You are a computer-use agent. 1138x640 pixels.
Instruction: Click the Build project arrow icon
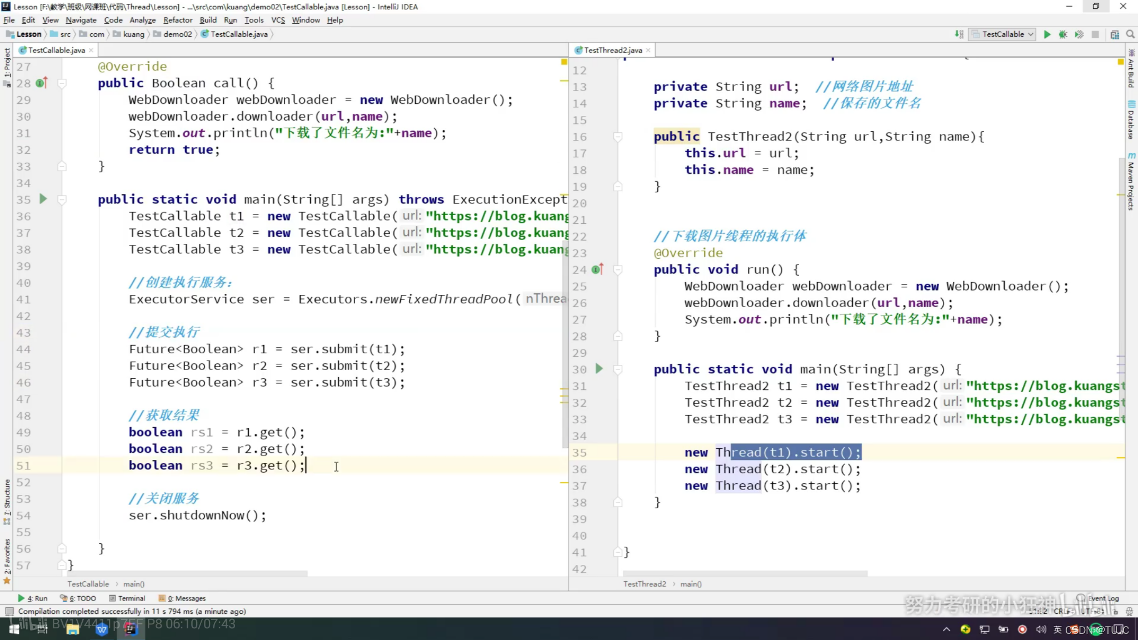(x=959, y=34)
